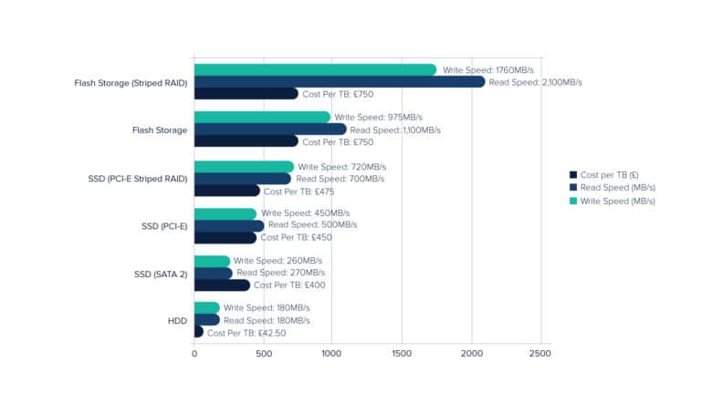Image resolution: width=701 pixels, height=394 pixels.
Task: Click the Cost Per TB £475 bar
Action: pos(227,191)
